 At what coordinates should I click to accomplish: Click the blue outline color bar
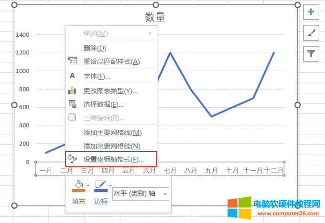pyautogui.click(x=101, y=191)
